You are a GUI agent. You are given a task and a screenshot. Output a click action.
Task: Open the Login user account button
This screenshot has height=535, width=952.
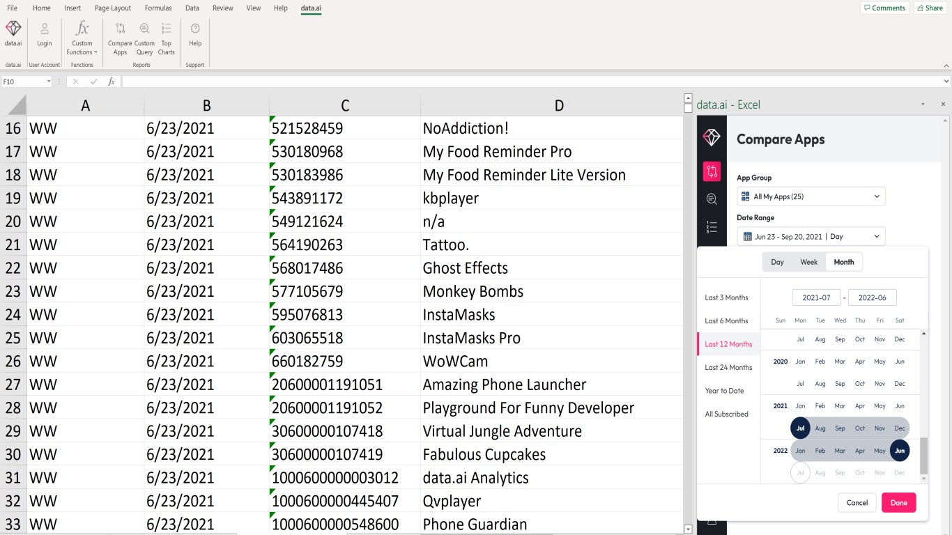click(45, 33)
